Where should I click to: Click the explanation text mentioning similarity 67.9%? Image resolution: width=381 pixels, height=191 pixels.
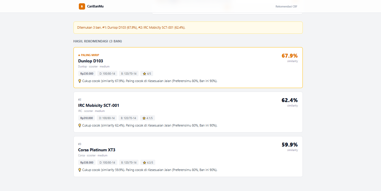(x=150, y=81)
